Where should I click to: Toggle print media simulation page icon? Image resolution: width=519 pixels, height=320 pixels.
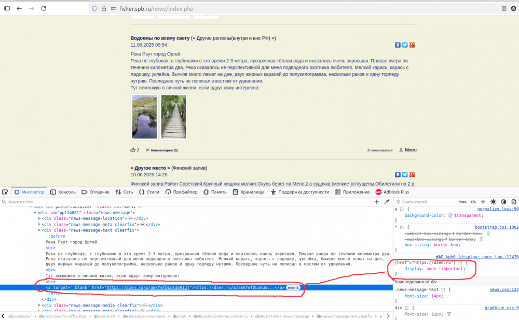pos(514,202)
